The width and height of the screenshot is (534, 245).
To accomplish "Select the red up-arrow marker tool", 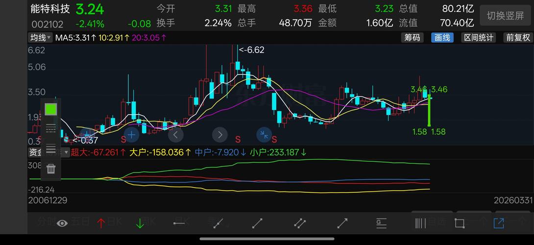I will pyautogui.click(x=101, y=223).
